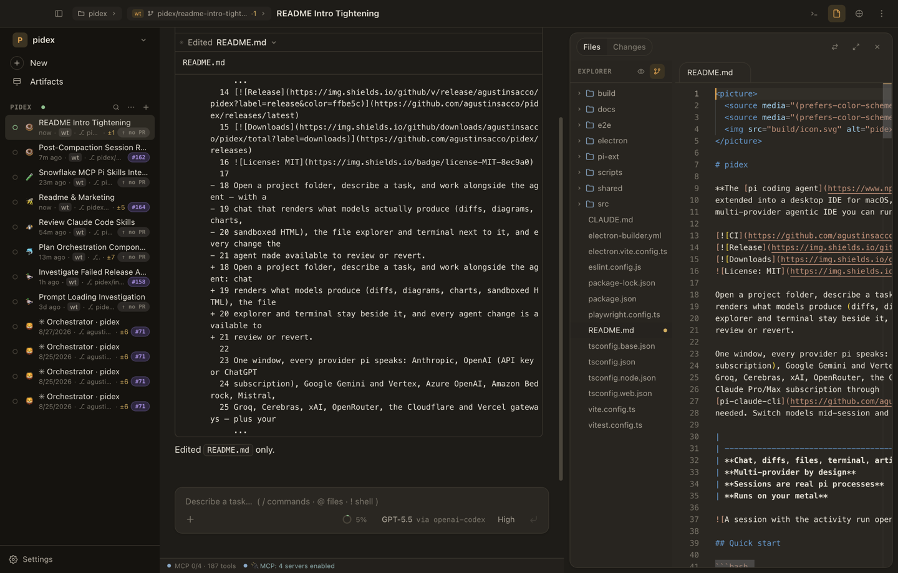Image resolution: width=898 pixels, height=573 pixels.
Task: Toggle hidden files eye icon in Explorer
Action: [640, 72]
